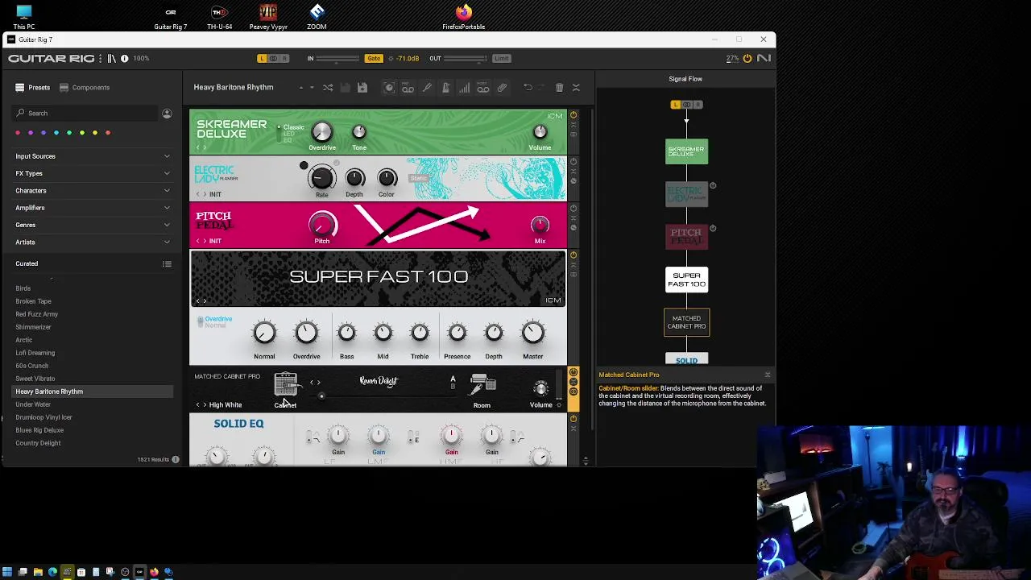Click the Windows Start button on taskbar
The image size is (1031, 580).
(x=7, y=572)
